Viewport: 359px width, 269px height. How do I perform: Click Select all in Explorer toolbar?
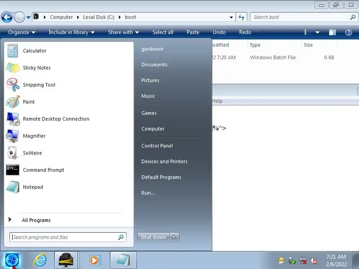coord(163,32)
